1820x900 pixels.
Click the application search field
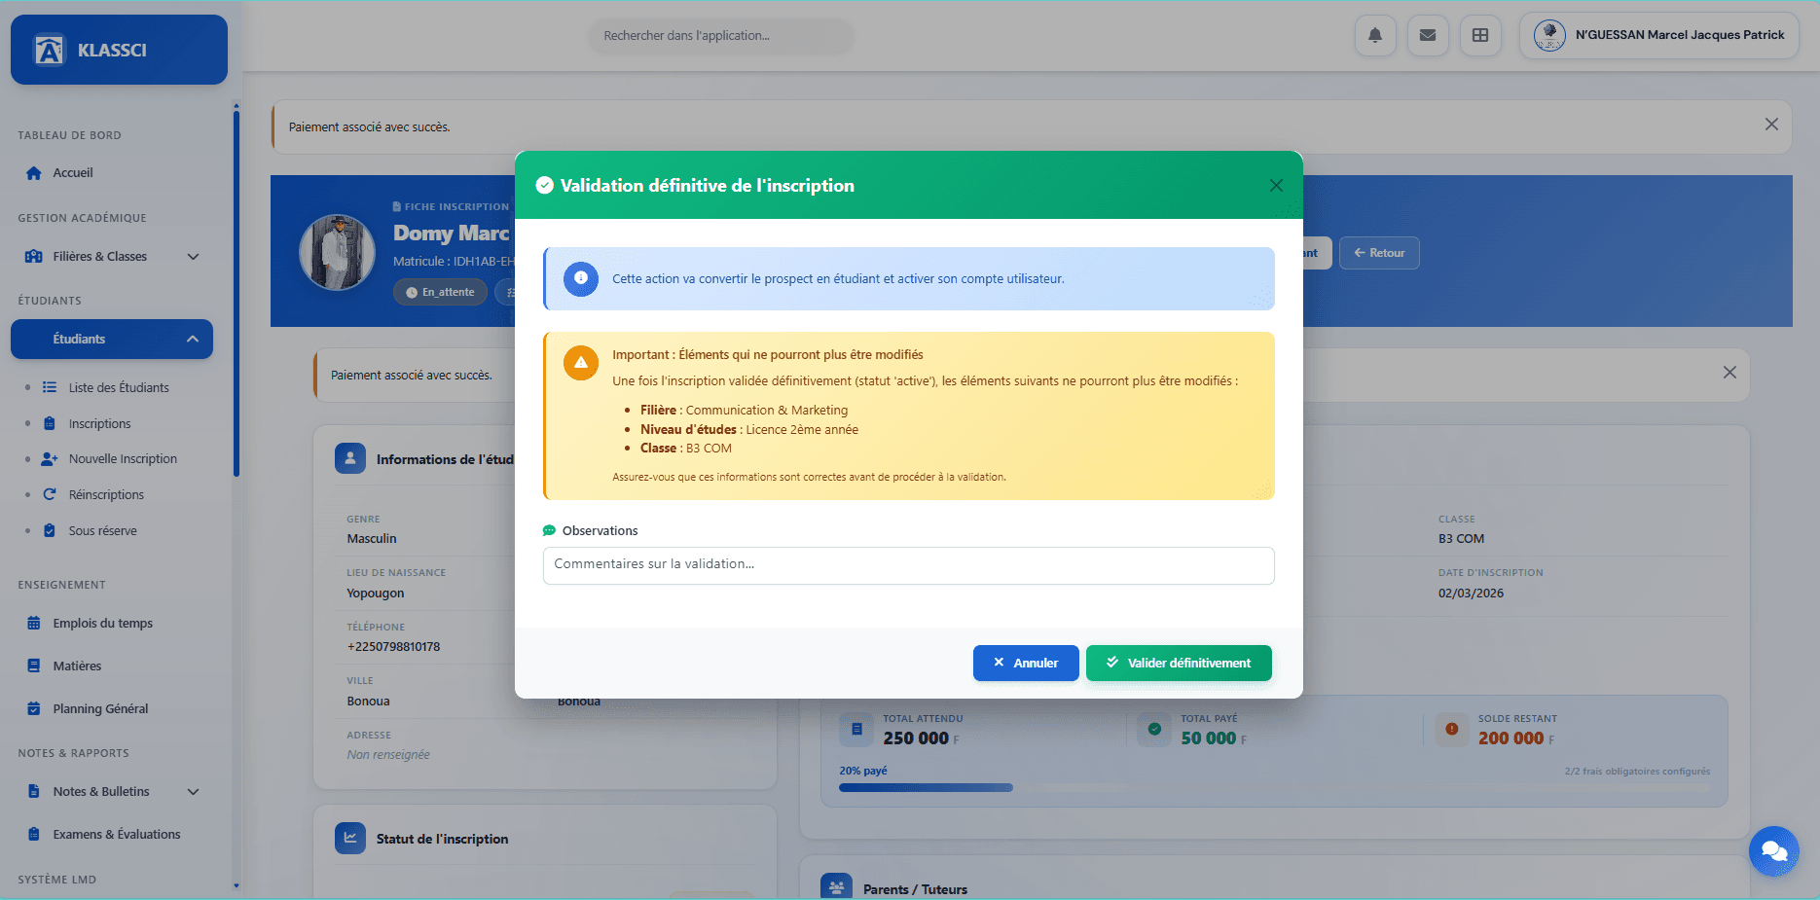721,36
